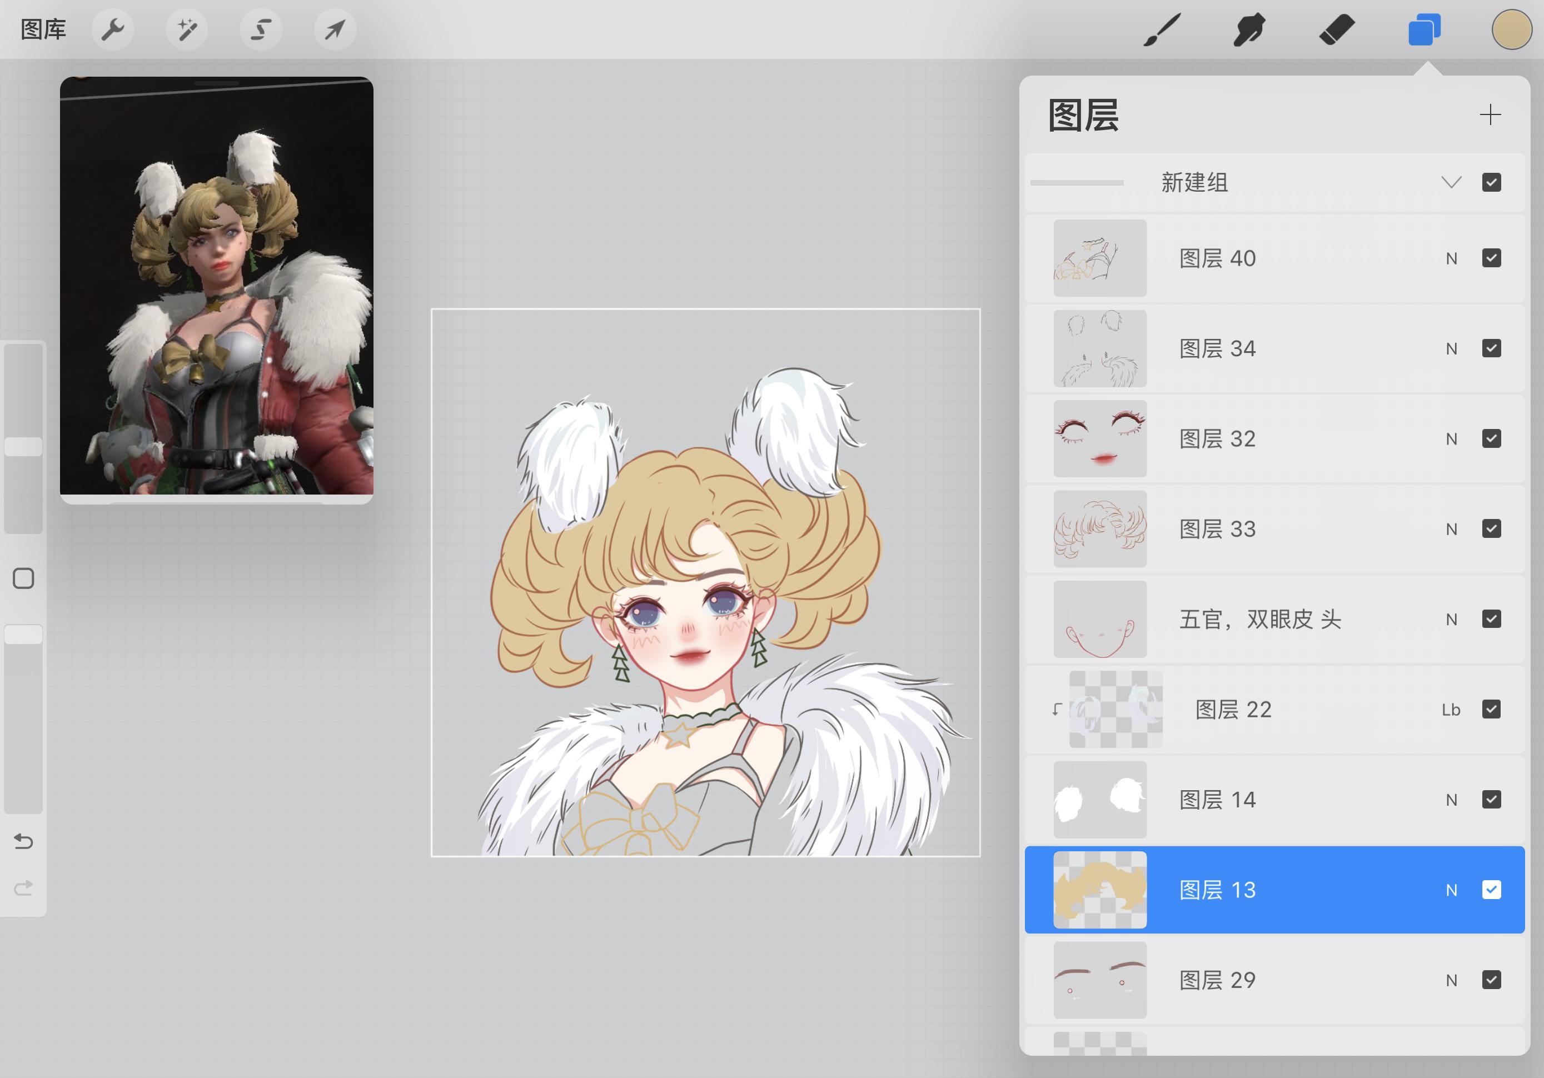Hide 图层 40 visibility checkbox

(x=1491, y=258)
